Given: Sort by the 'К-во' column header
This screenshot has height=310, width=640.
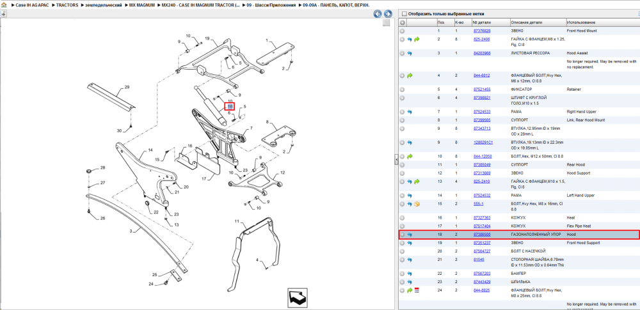Looking at the screenshot, I should pos(463,22).
